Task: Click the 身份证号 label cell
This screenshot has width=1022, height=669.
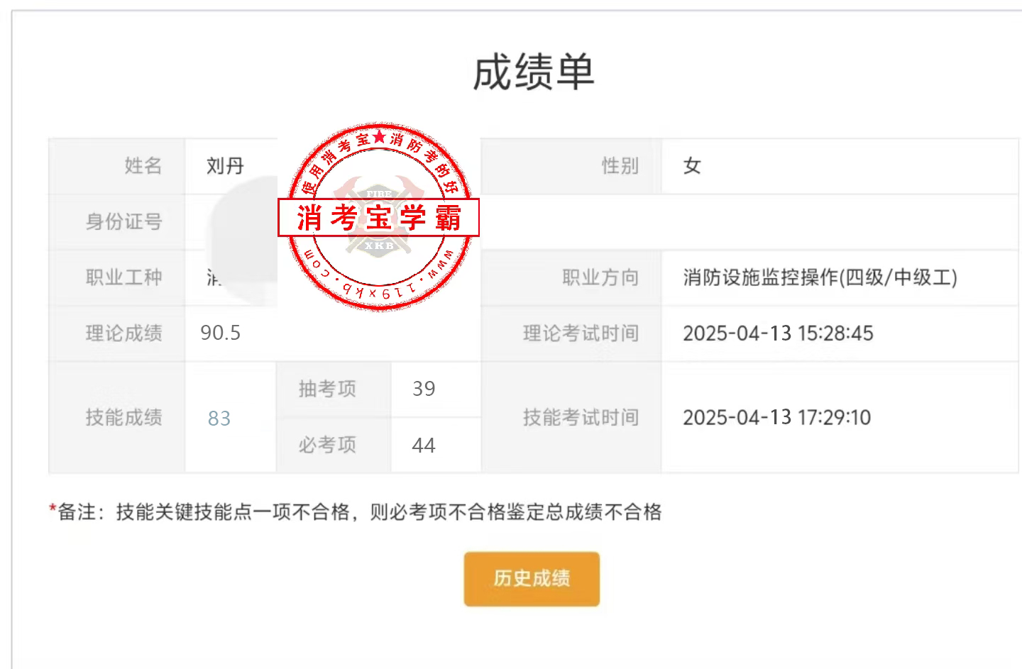Action: click(117, 222)
